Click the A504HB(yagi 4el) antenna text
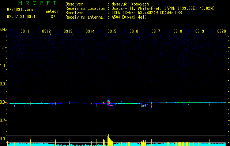 click(x=129, y=17)
